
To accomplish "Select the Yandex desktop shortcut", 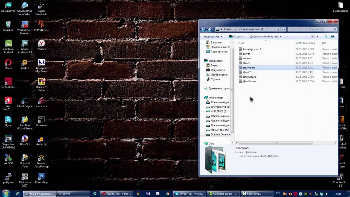I will 42,45.
